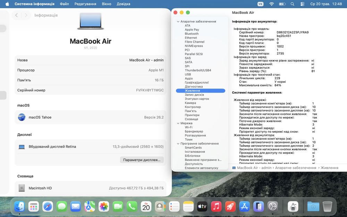The width and height of the screenshot is (347, 217).
Task: Click Параметри дисплея button
Action: coord(142,160)
